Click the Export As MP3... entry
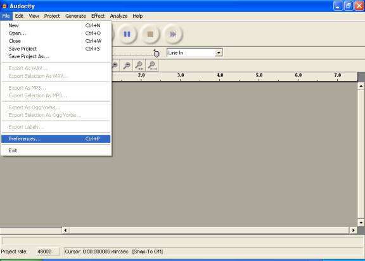 tap(56, 88)
